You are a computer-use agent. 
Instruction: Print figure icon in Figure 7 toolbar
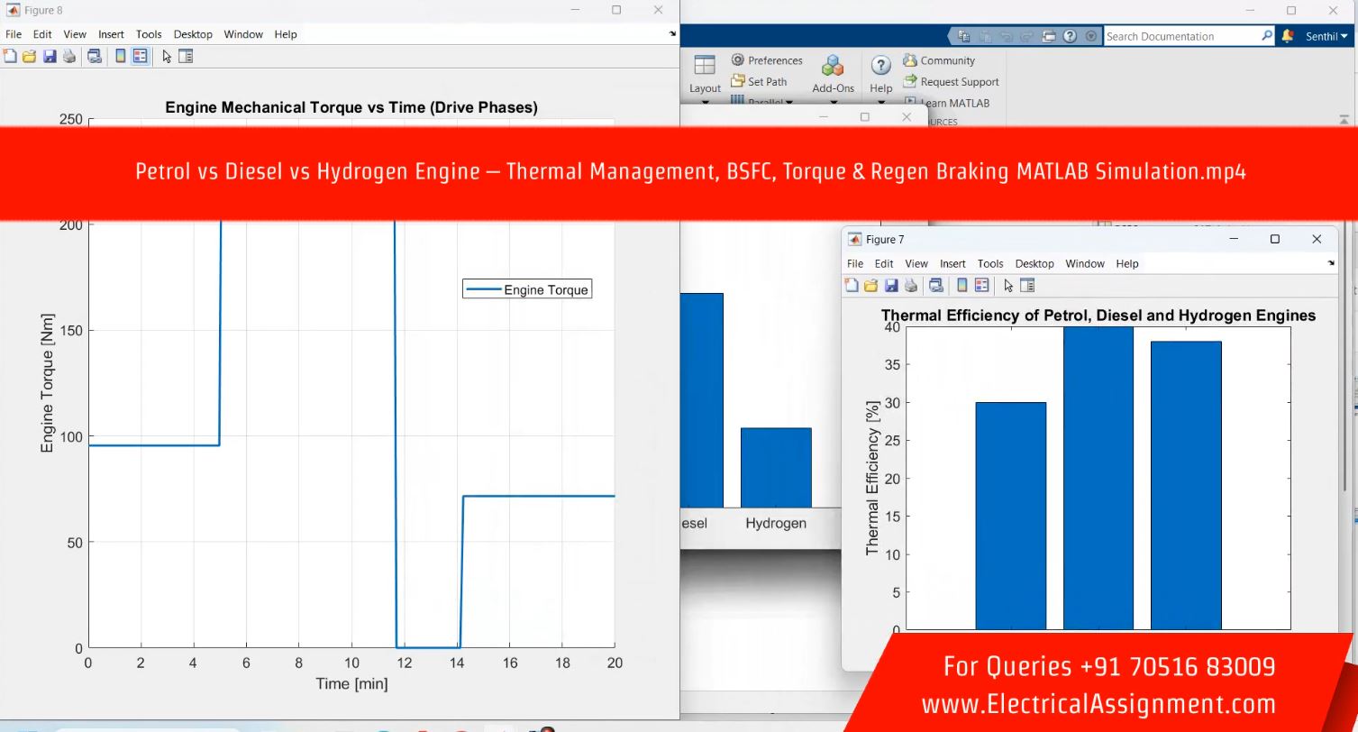coord(911,286)
